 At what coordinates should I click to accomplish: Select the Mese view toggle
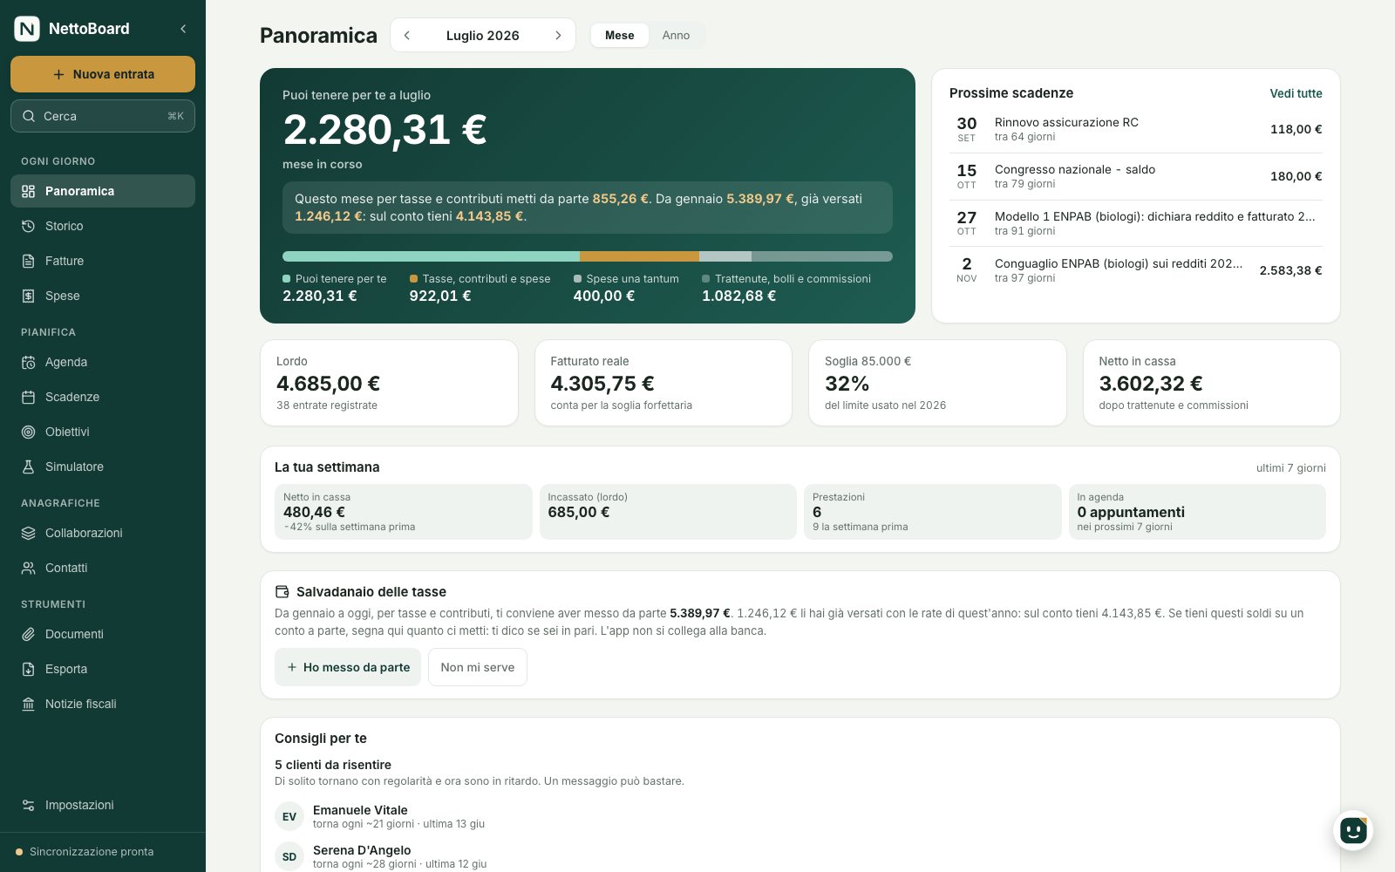(x=620, y=35)
